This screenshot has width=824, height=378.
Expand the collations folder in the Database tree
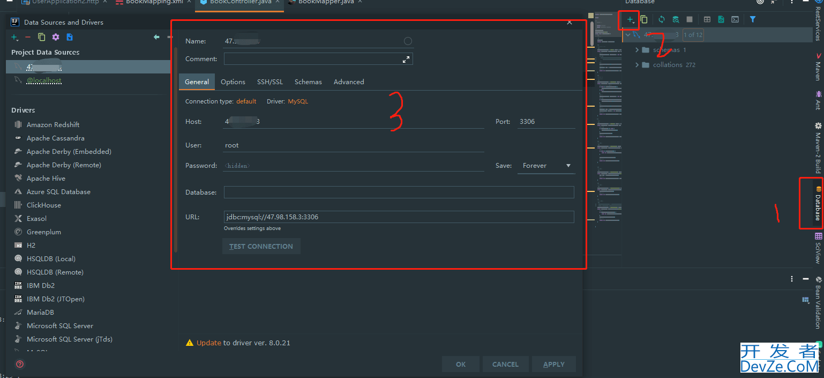coord(637,65)
